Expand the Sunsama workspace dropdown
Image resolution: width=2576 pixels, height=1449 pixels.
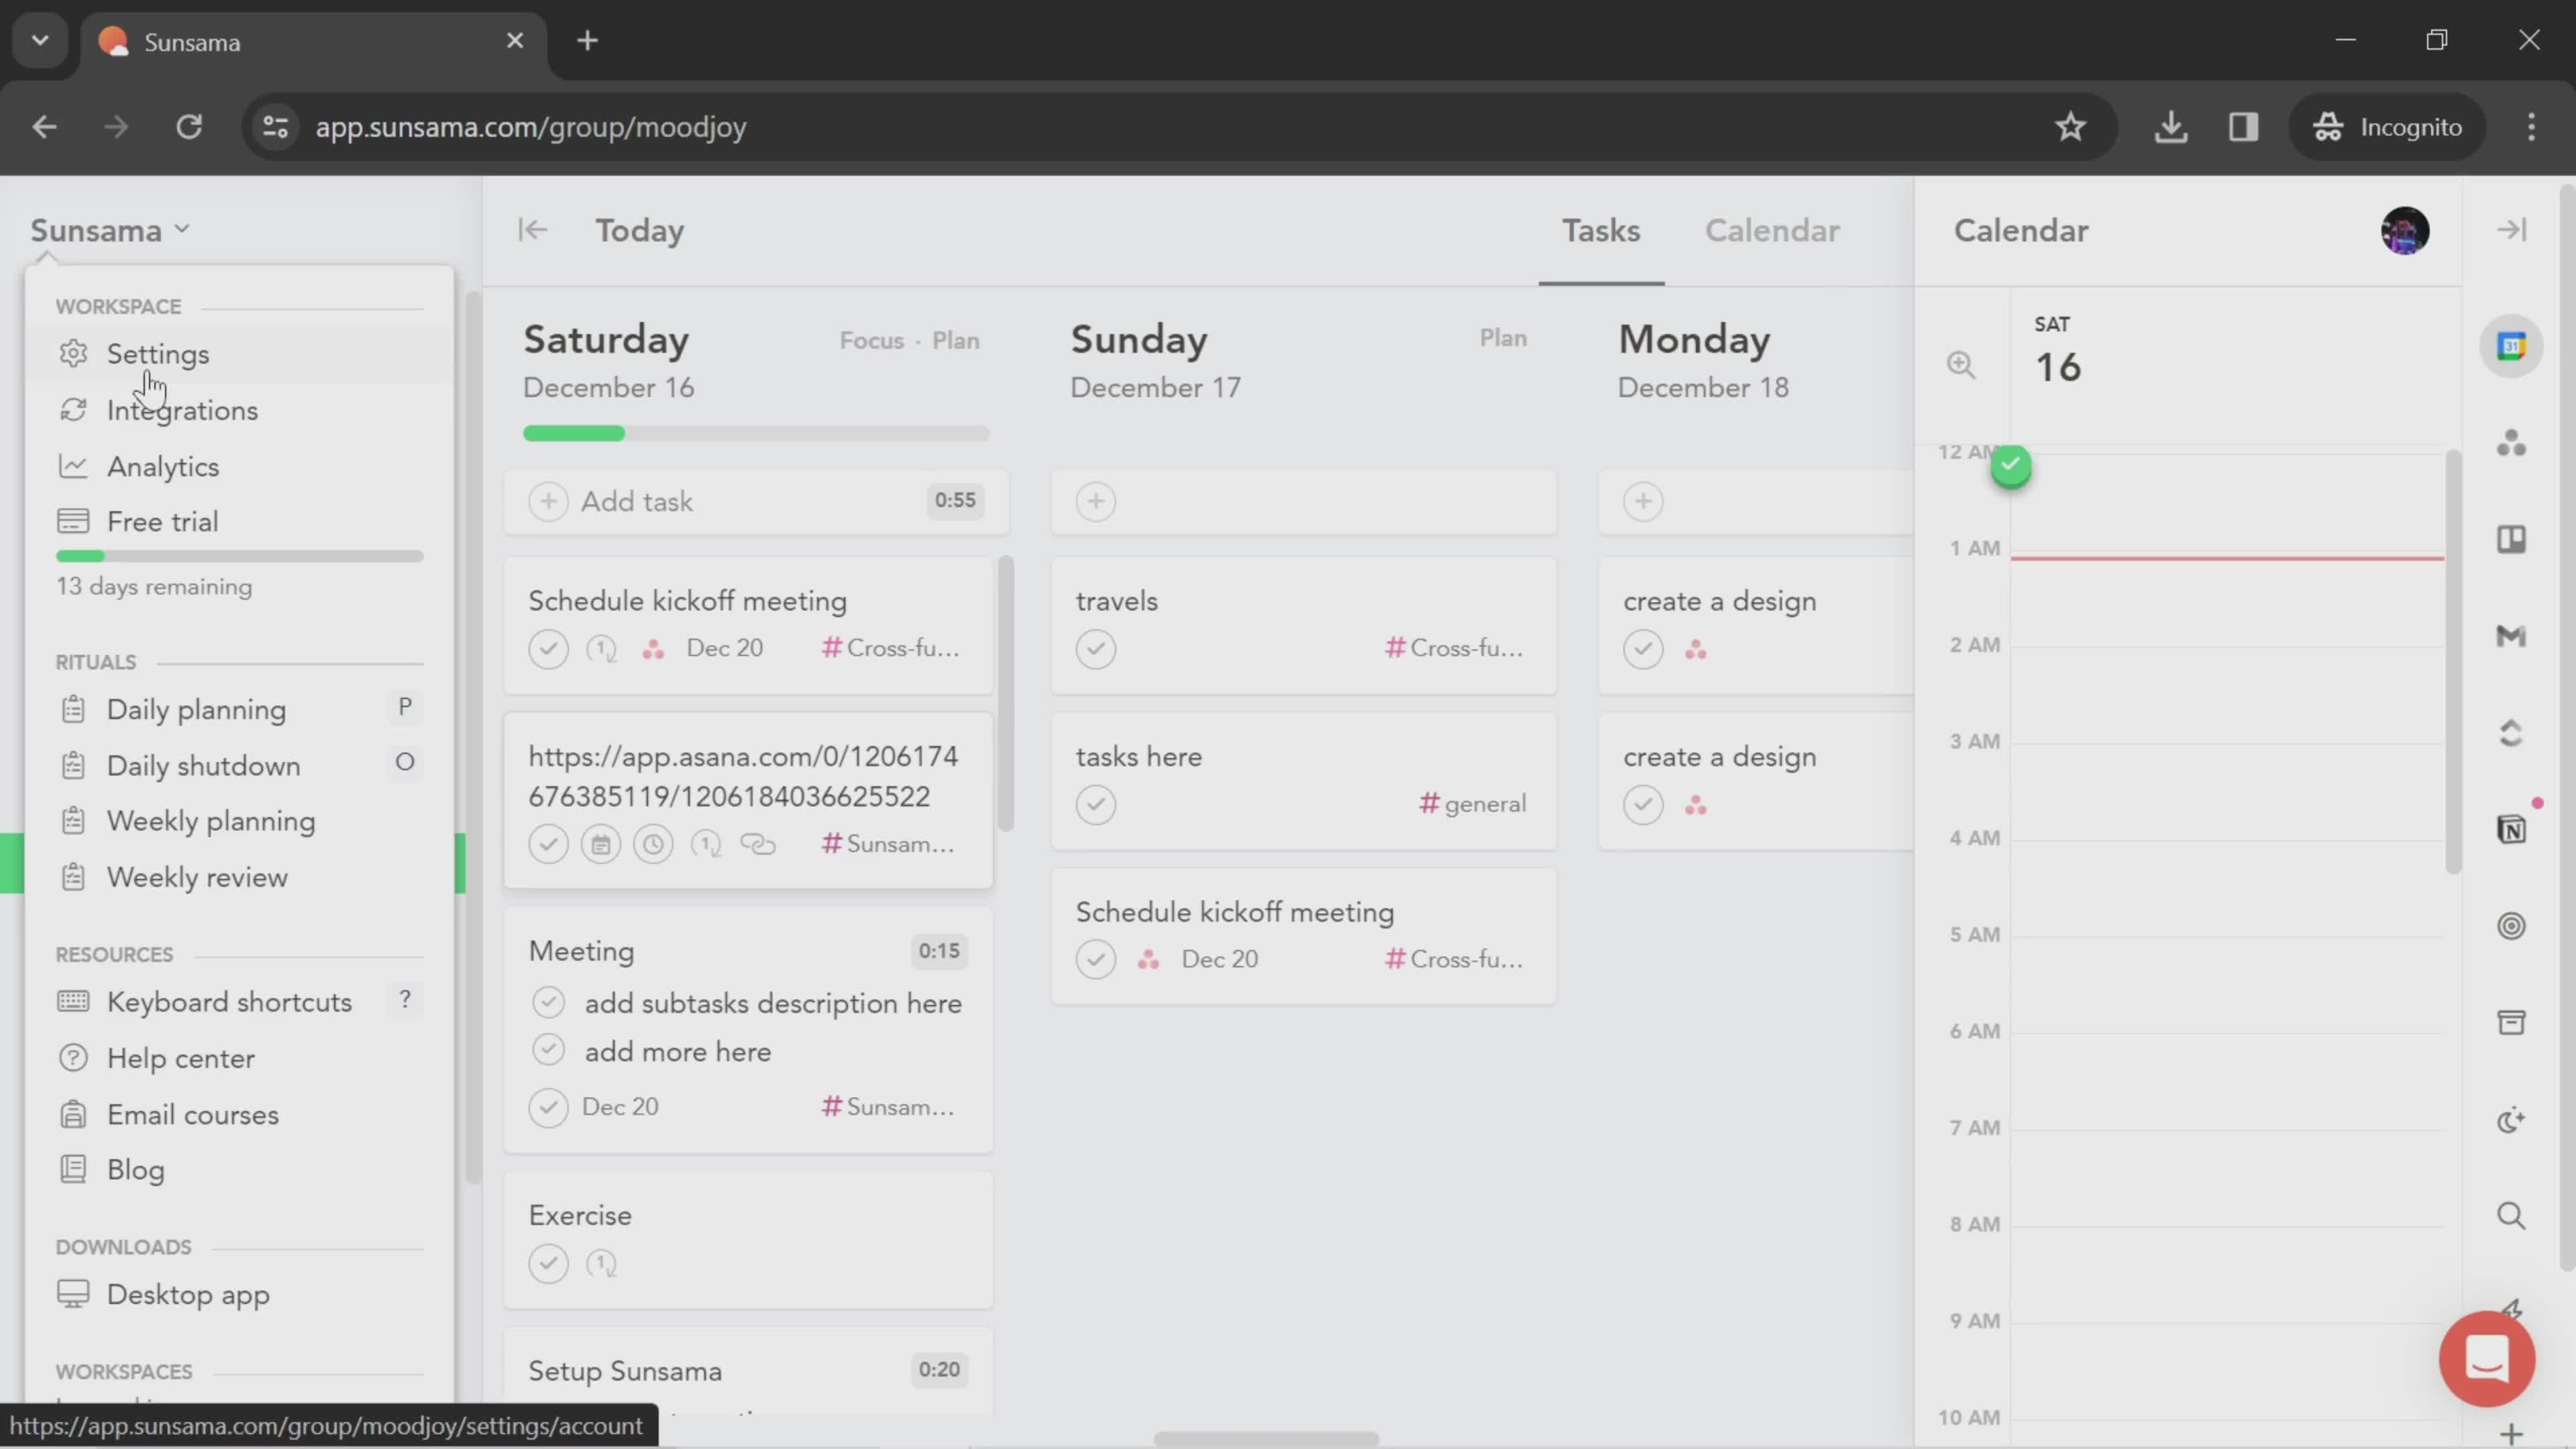(106, 230)
